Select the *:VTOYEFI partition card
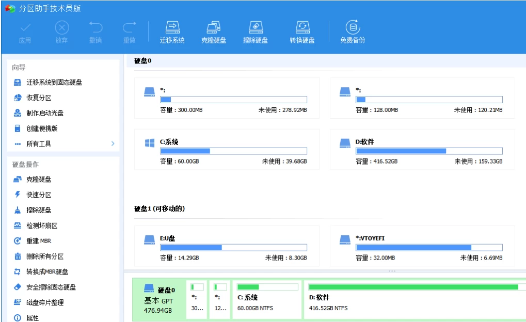The image size is (526, 322). coord(422,246)
